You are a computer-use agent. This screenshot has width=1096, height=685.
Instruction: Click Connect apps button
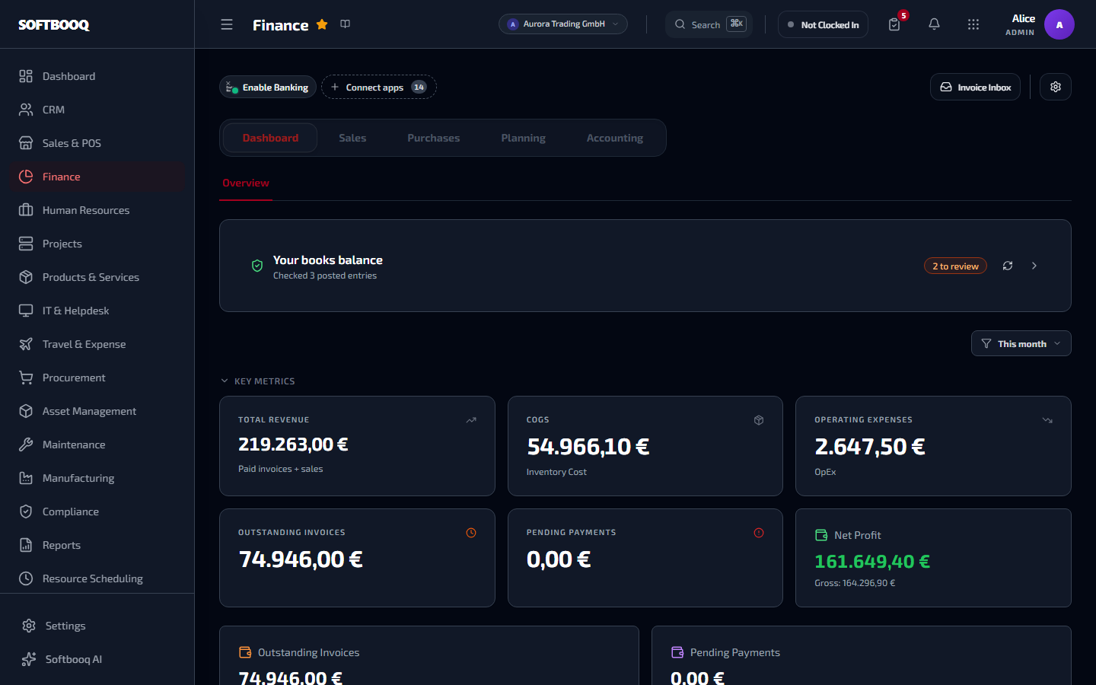click(x=379, y=87)
